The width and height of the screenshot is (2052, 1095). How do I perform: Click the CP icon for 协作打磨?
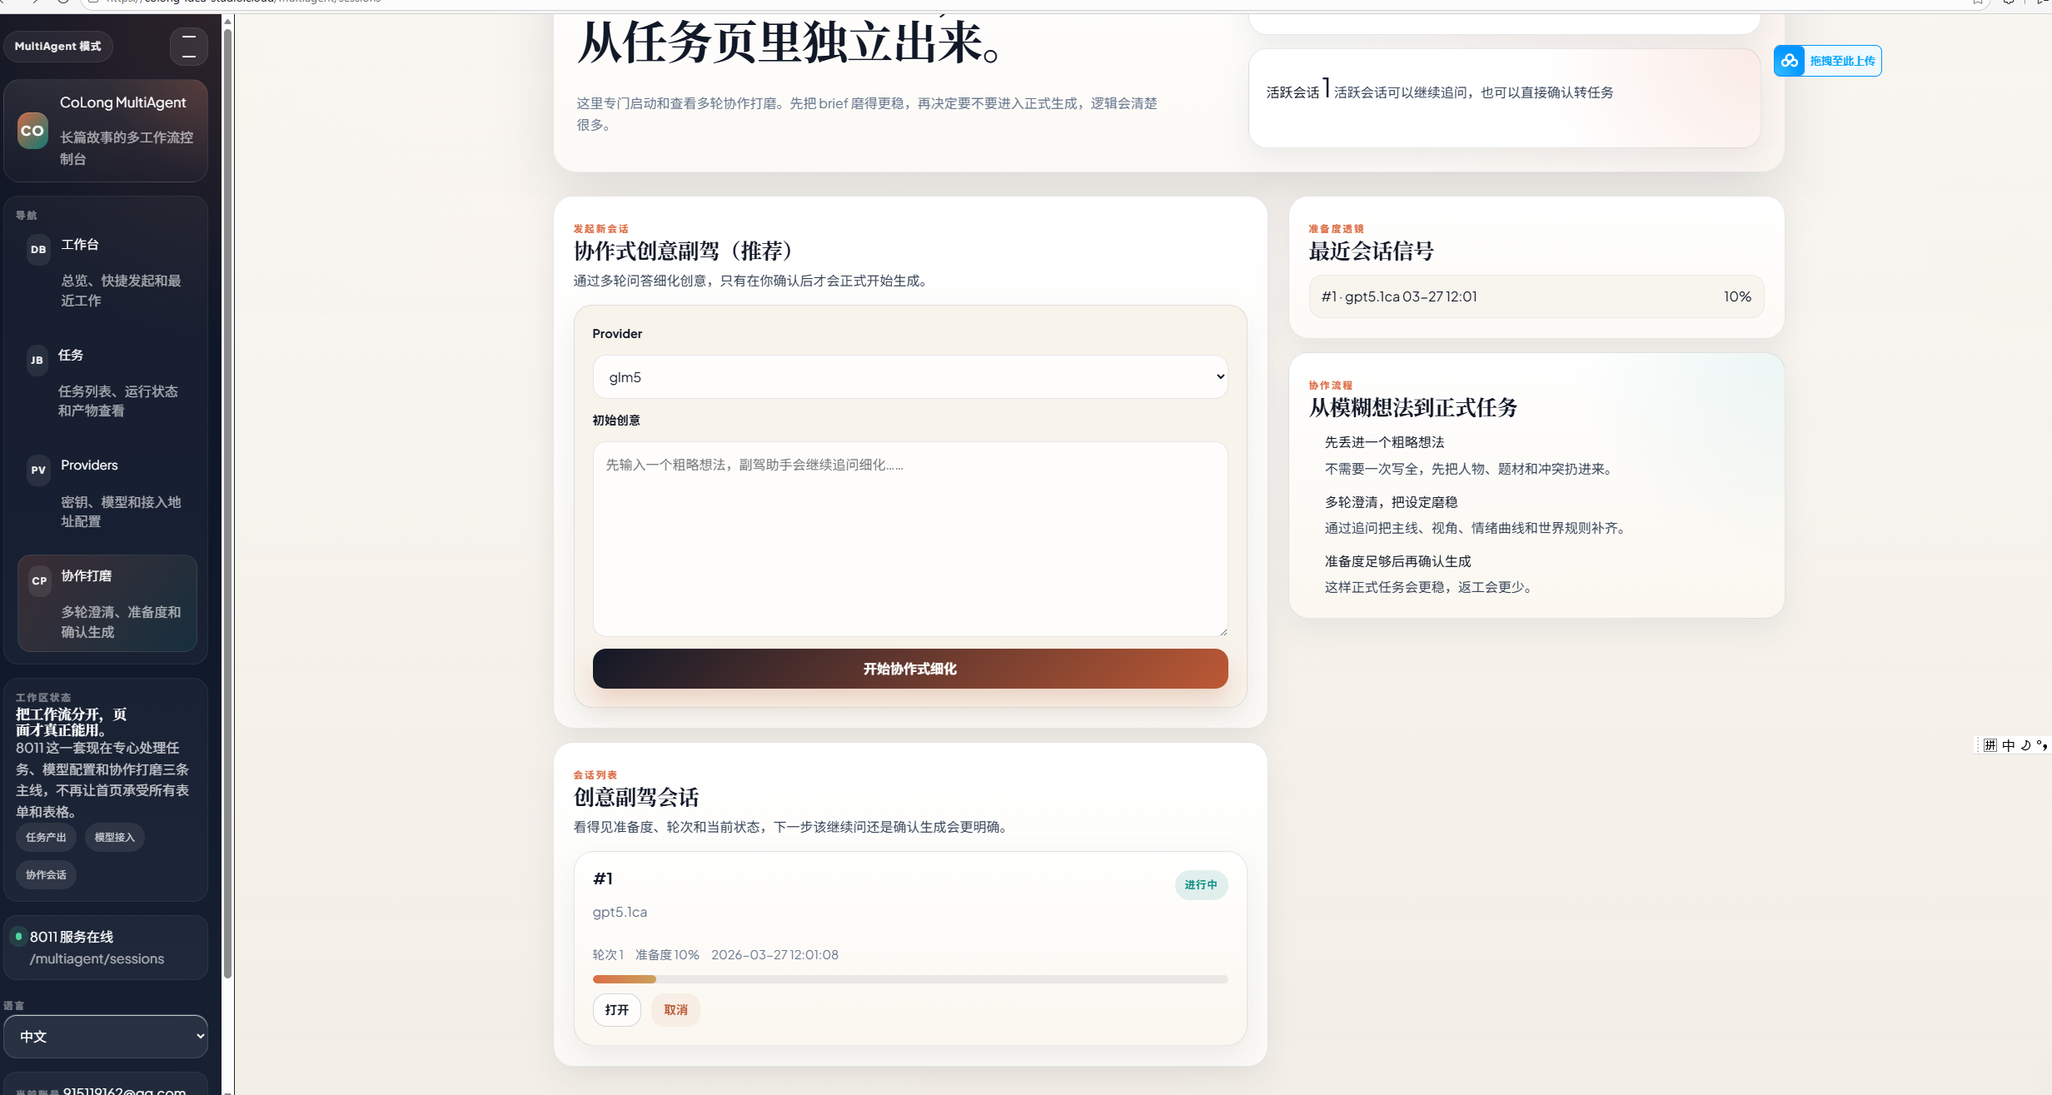39,580
